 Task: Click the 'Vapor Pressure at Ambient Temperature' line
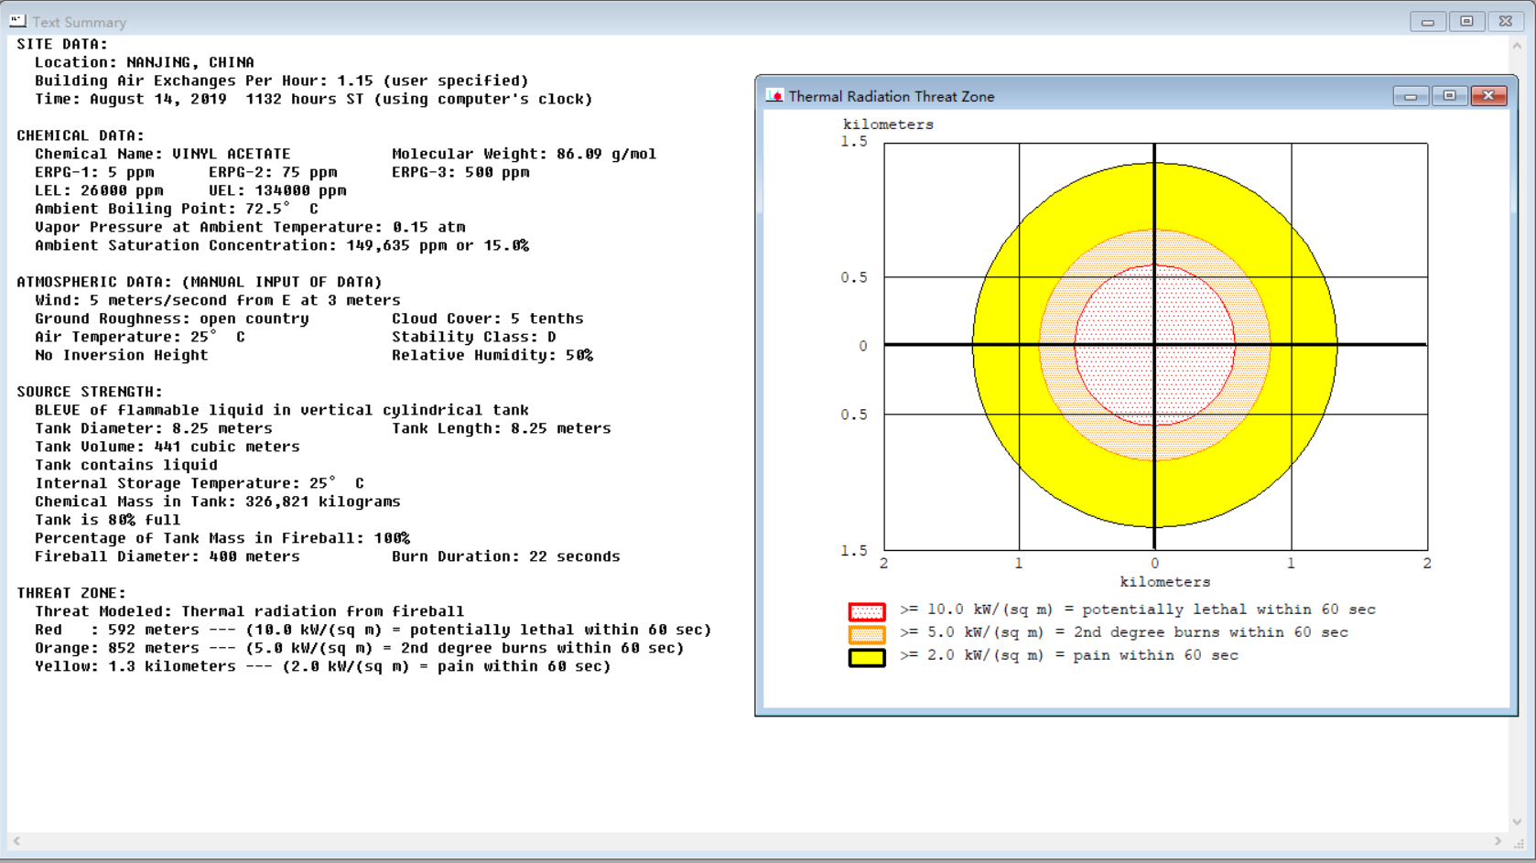pos(250,227)
